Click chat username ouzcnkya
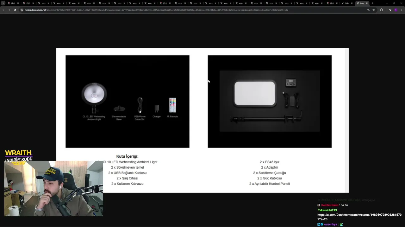Screen dimensions: 405x227 tap(331, 224)
